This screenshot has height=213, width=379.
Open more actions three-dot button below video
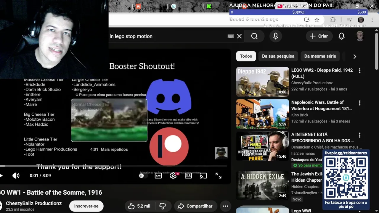click(x=225, y=206)
